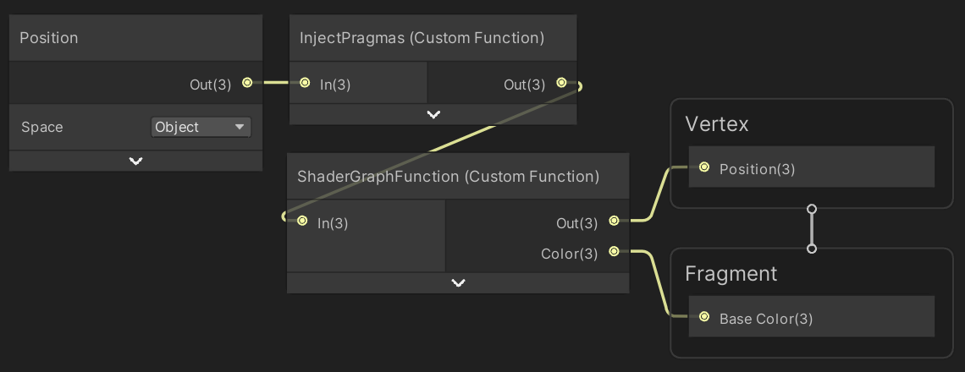This screenshot has width=965, height=372.
Task: Click the ShaderGraphFunction Out(3) output port
Action: click(614, 221)
